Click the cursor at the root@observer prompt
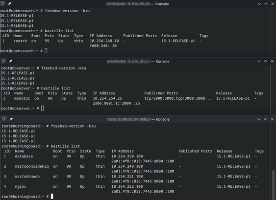Image resolution: width=276 pixels, height=200 pixels. pyautogui.click(x=43, y=108)
